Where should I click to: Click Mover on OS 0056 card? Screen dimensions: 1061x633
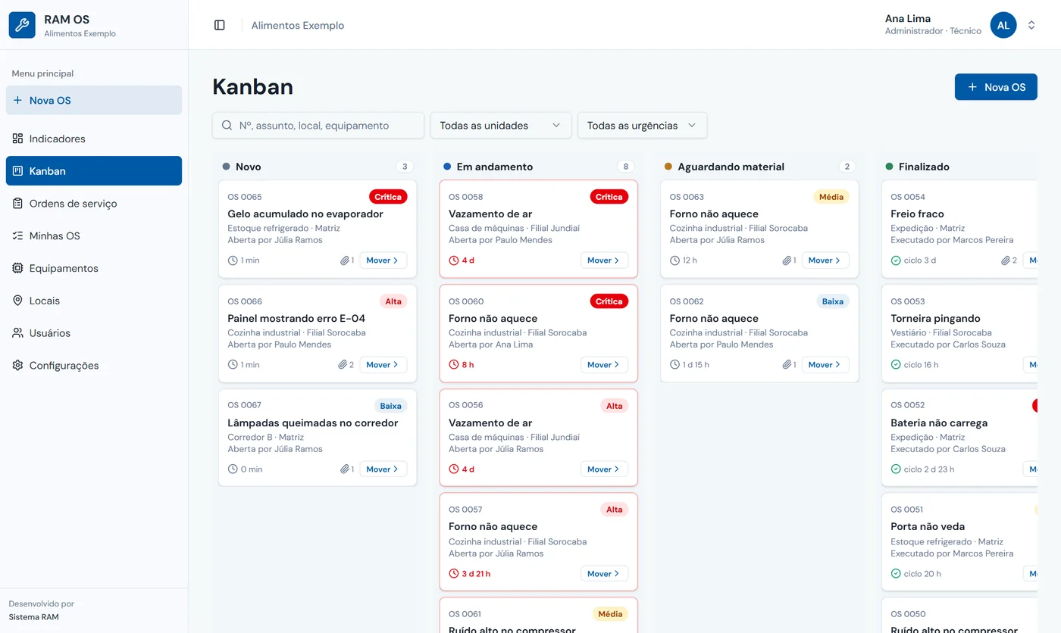(604, 469)
